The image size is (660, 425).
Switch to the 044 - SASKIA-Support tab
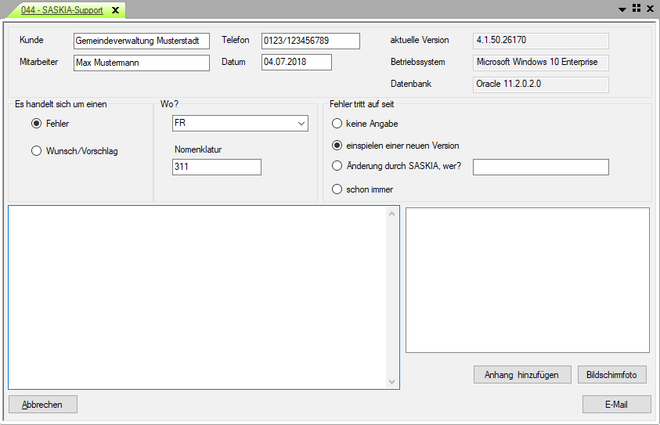(x=61, y=10)
